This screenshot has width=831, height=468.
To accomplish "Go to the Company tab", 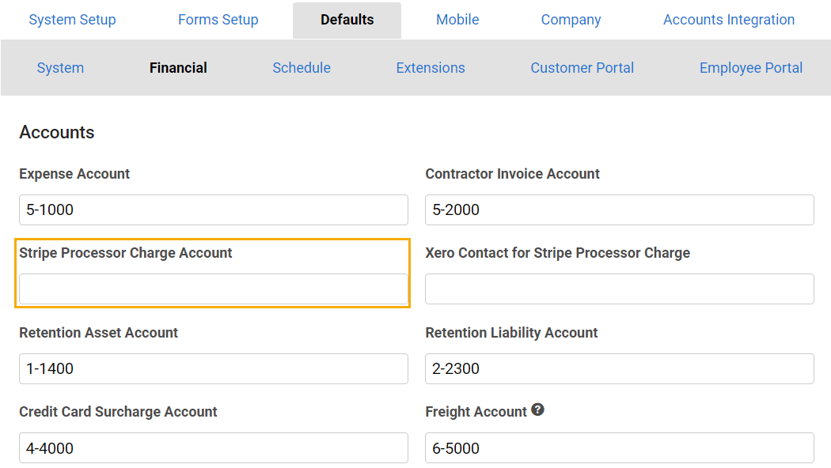I will (571, 20).
